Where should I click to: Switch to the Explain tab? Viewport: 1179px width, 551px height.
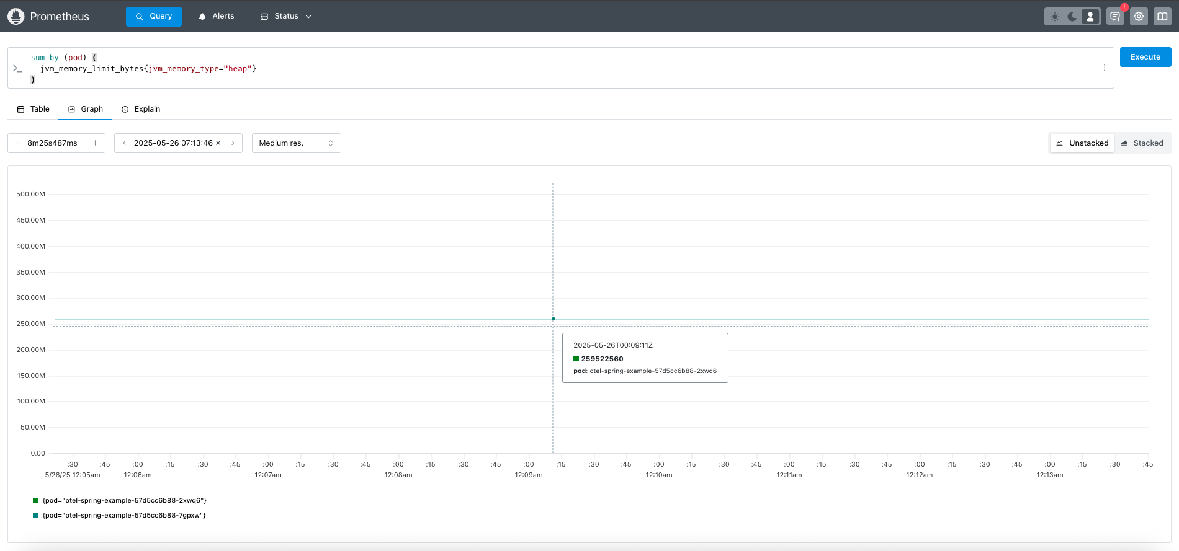pos(141,109)
